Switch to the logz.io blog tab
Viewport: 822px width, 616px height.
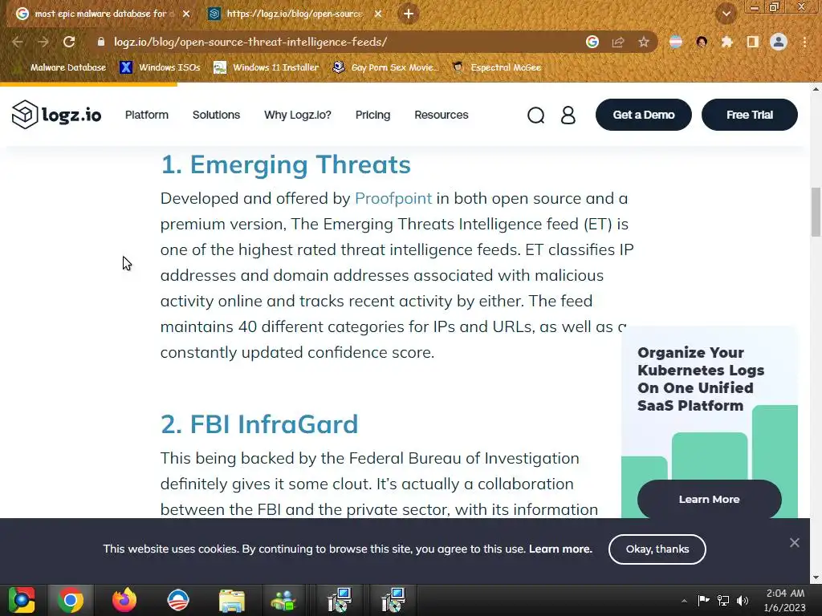294,14
